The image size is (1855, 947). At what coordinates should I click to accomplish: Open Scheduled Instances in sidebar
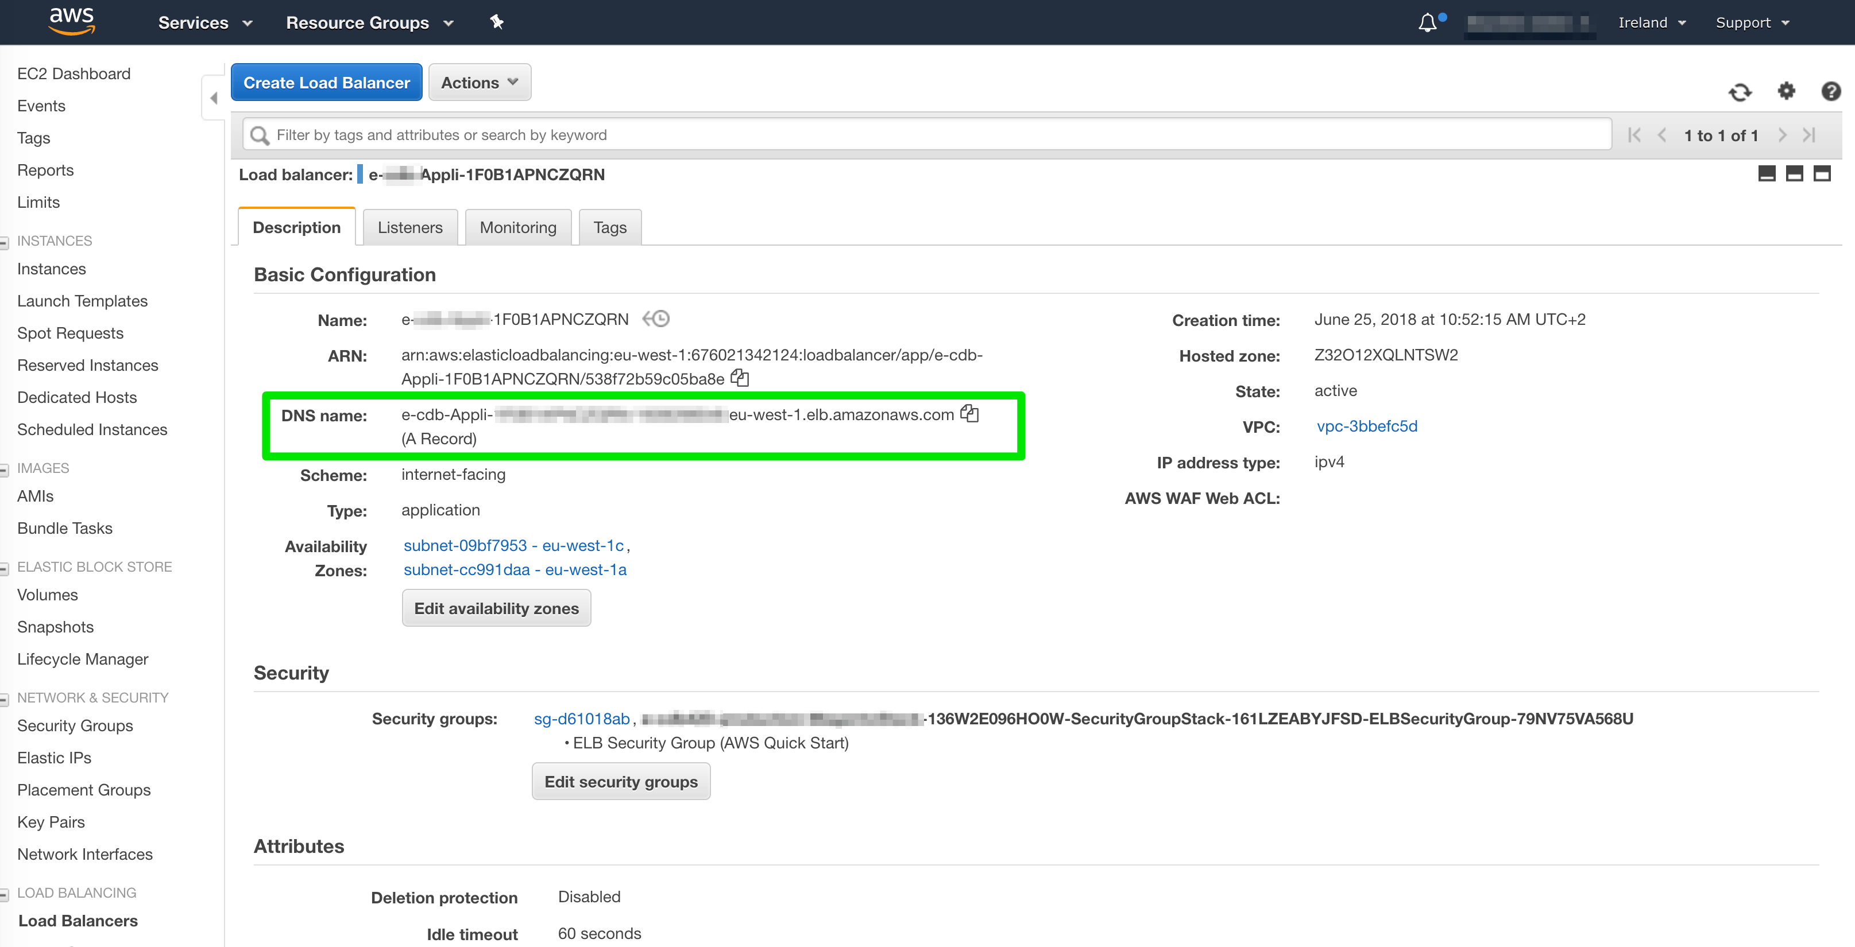91,430
